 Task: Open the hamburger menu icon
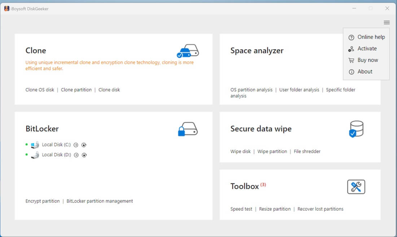(387, 22)
